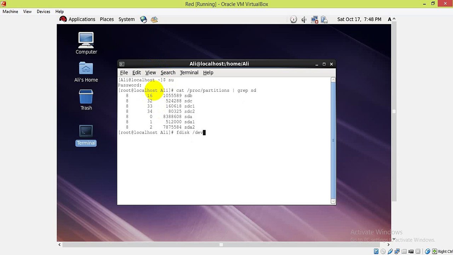Click the VM vertical scrollbar thumb
Screen dimensions: 453x255
click(x=394, y=111)
